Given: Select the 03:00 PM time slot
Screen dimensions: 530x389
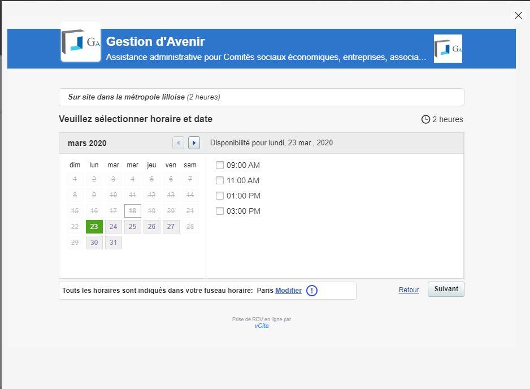Looking at the screenshot, I should 220,211.
